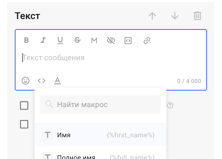
Task: Apply strikethrough formatting
Action: pyautogui.click(x=77, y=40)
